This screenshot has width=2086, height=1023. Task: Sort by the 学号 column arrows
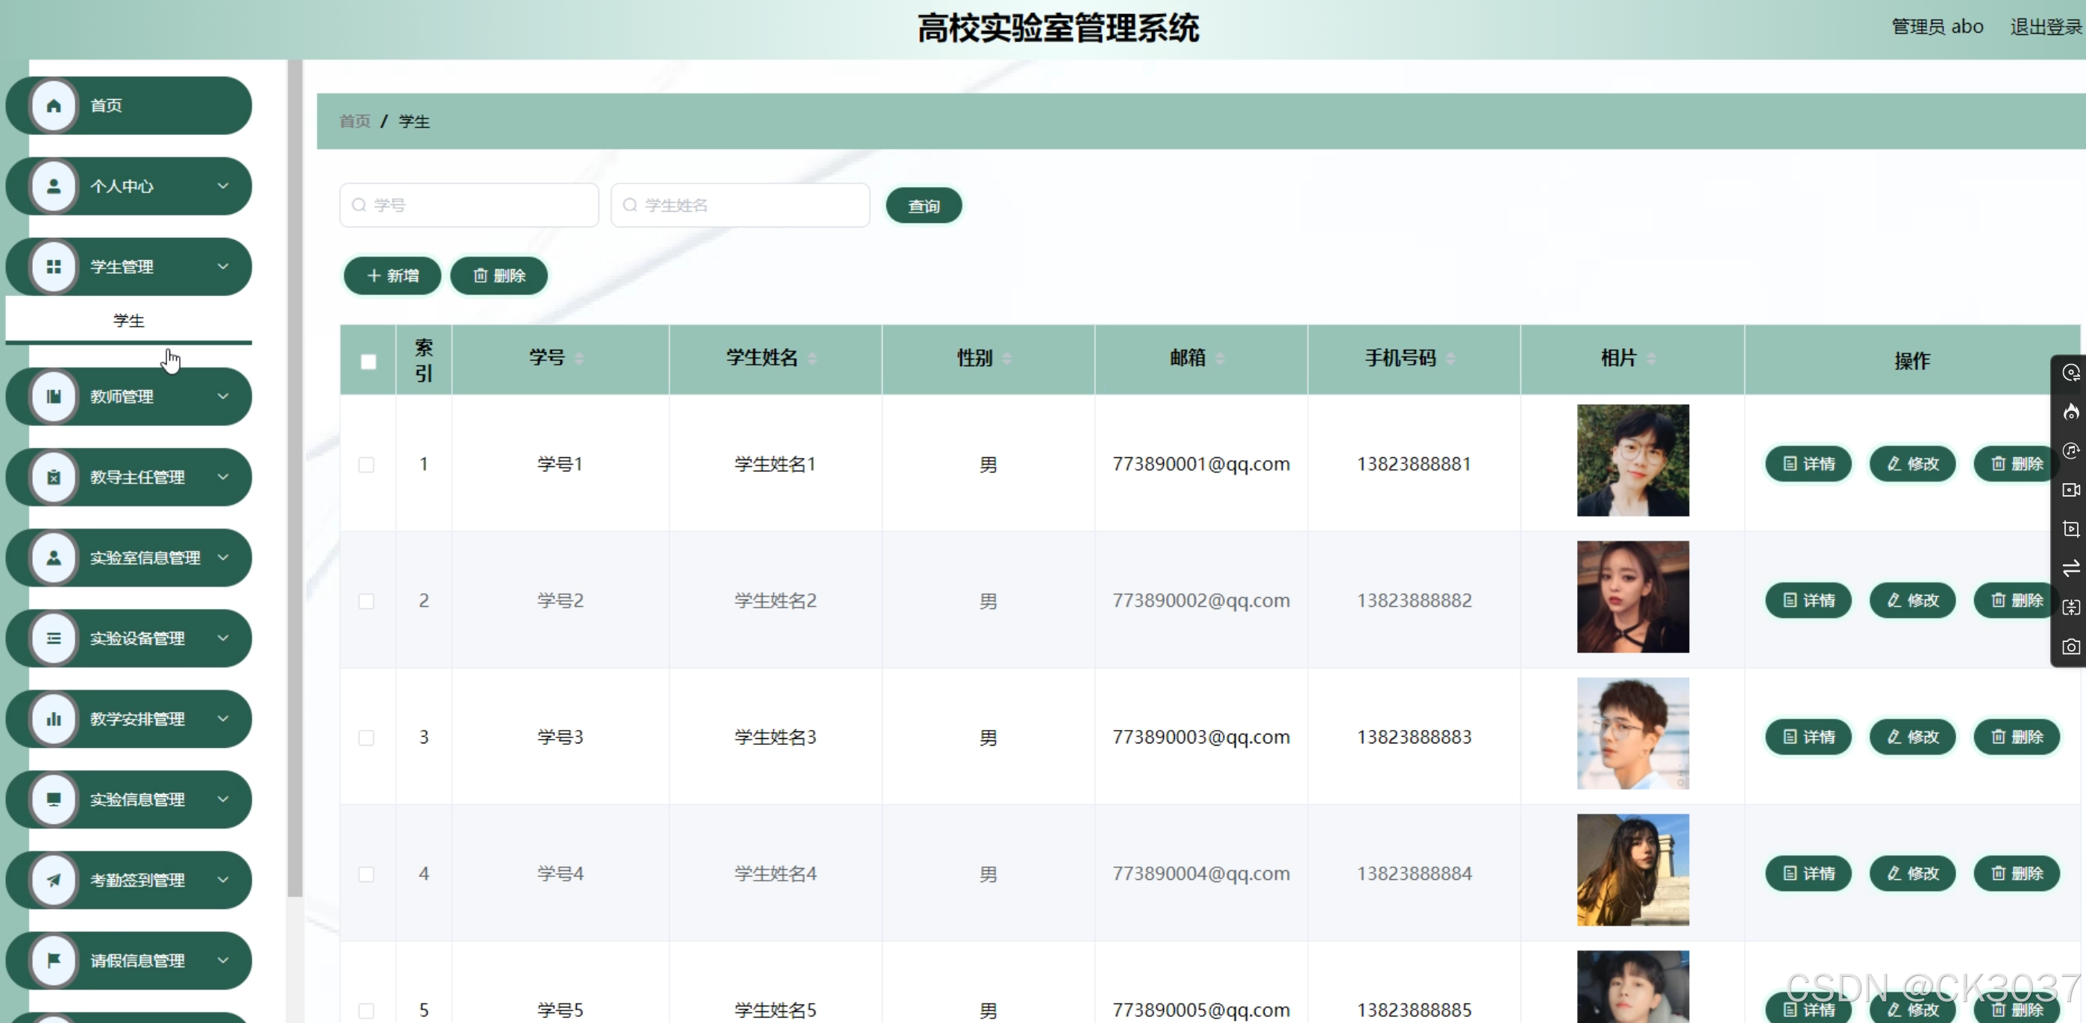[579, 359]
